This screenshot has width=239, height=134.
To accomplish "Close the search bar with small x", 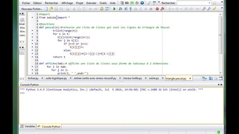I will pos(159,2).
